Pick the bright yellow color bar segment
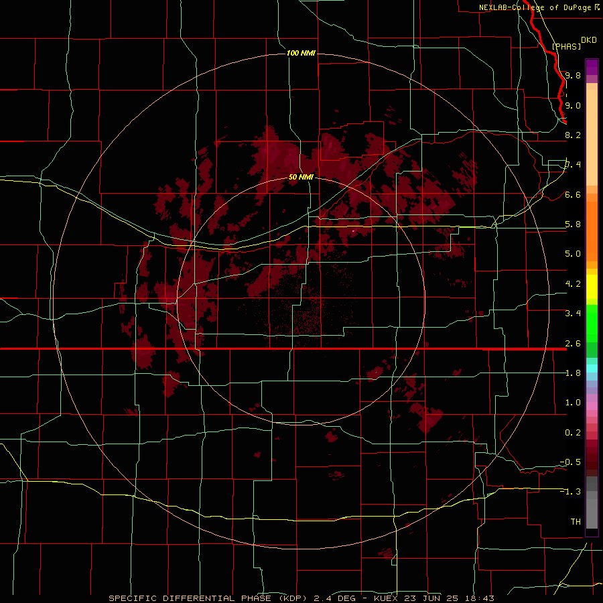603x603 pixels. 592,287
